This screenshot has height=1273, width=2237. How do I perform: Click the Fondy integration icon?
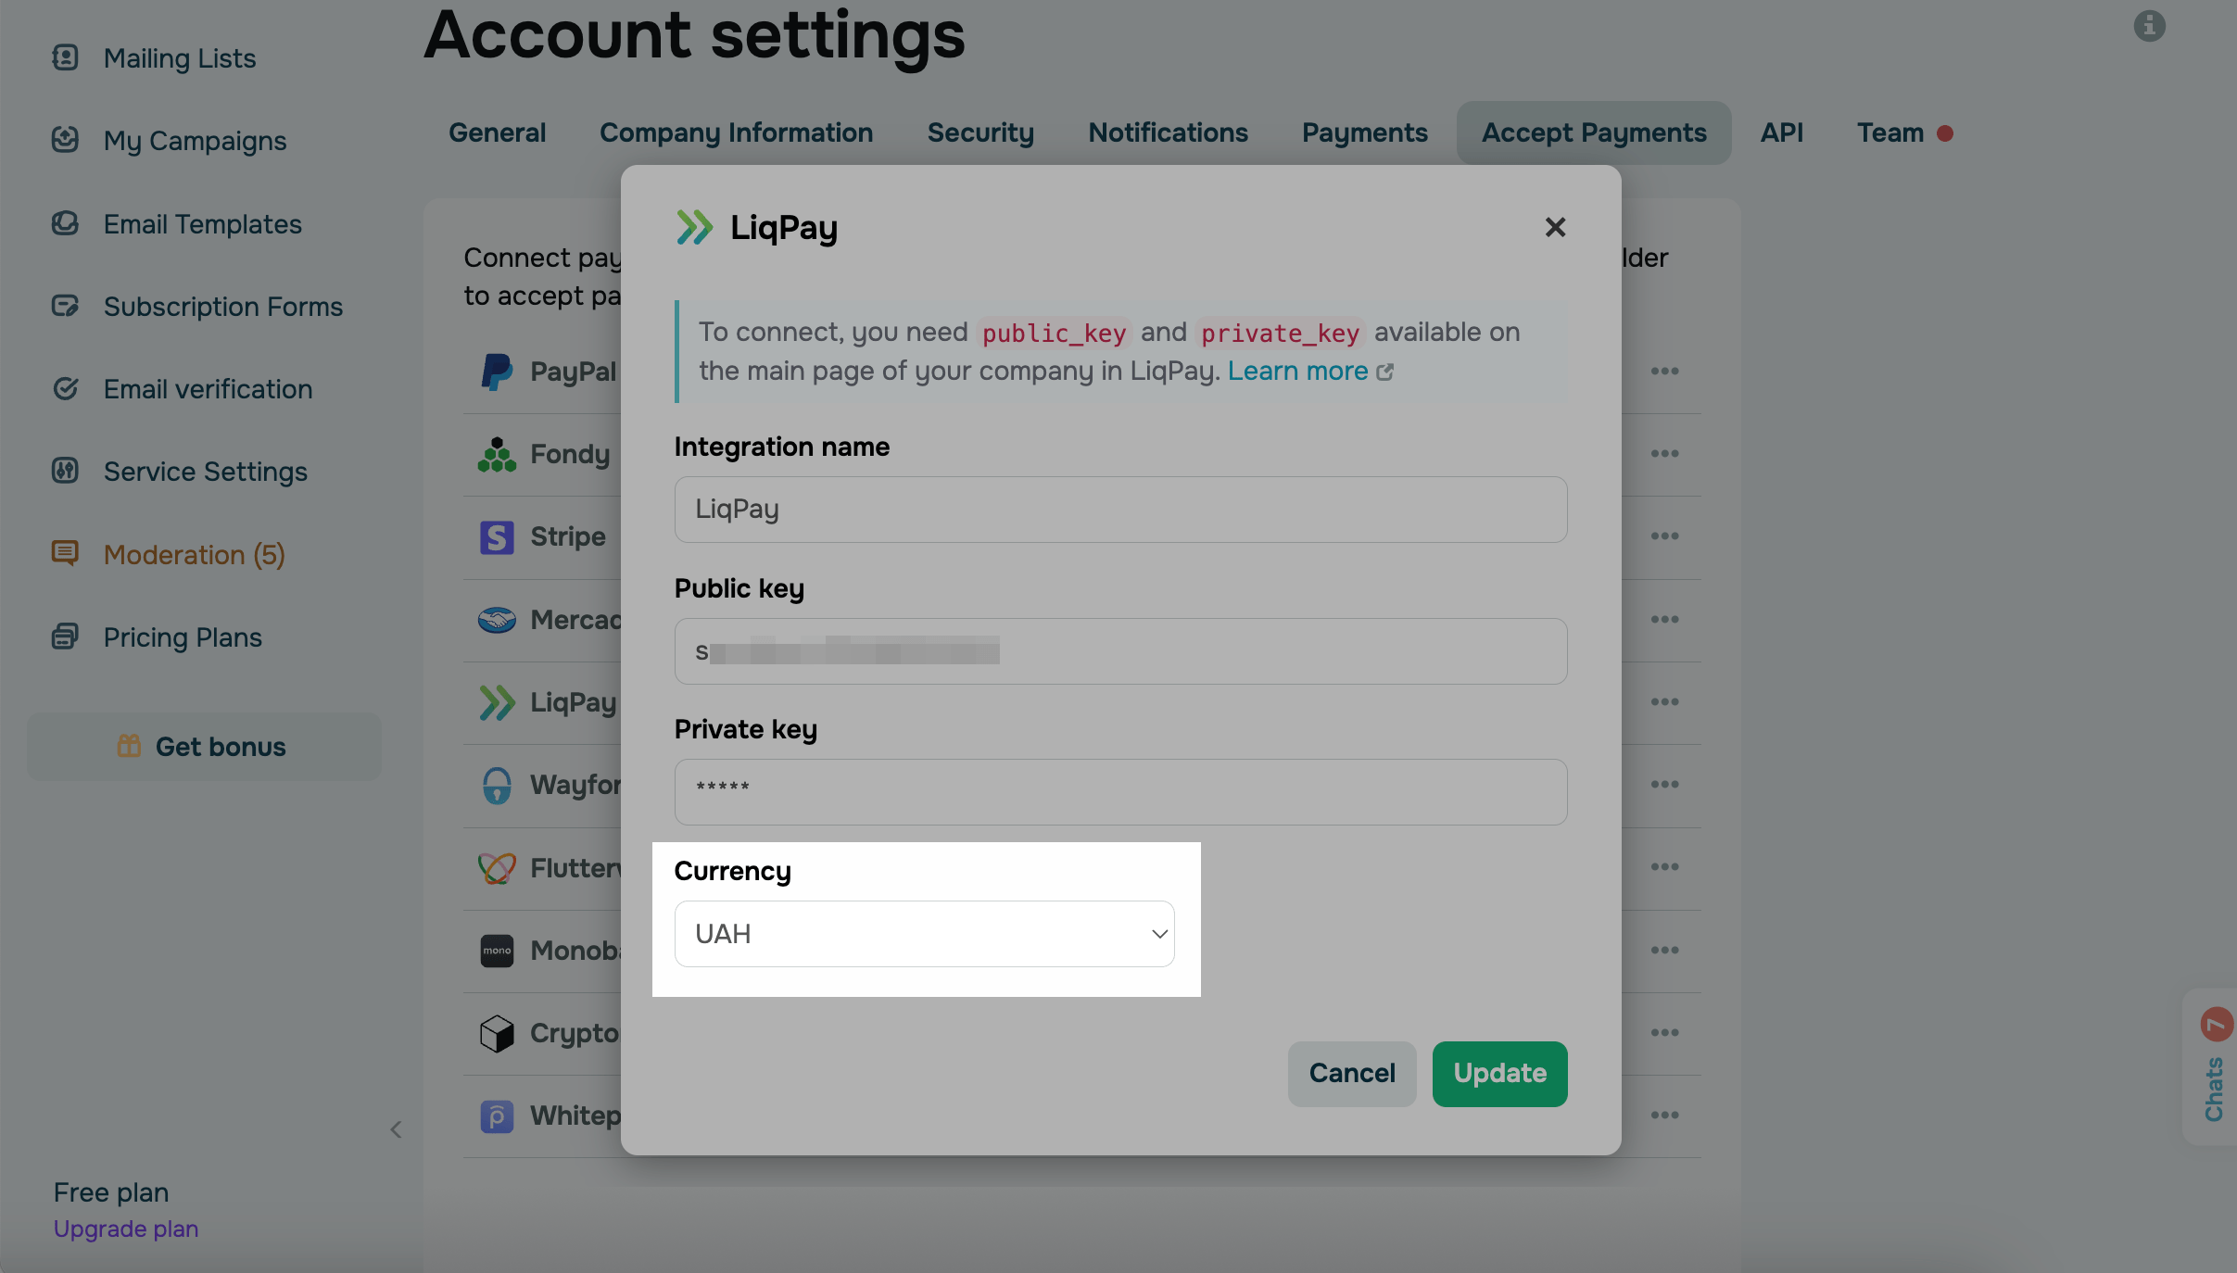tap(497, 454)
